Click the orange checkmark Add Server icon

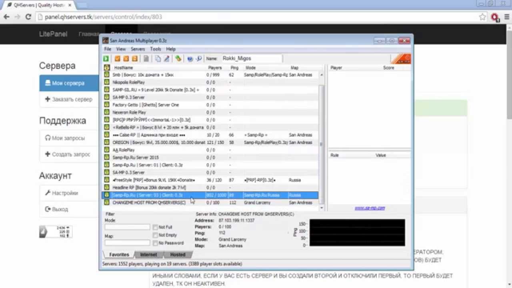click(117, 59)
